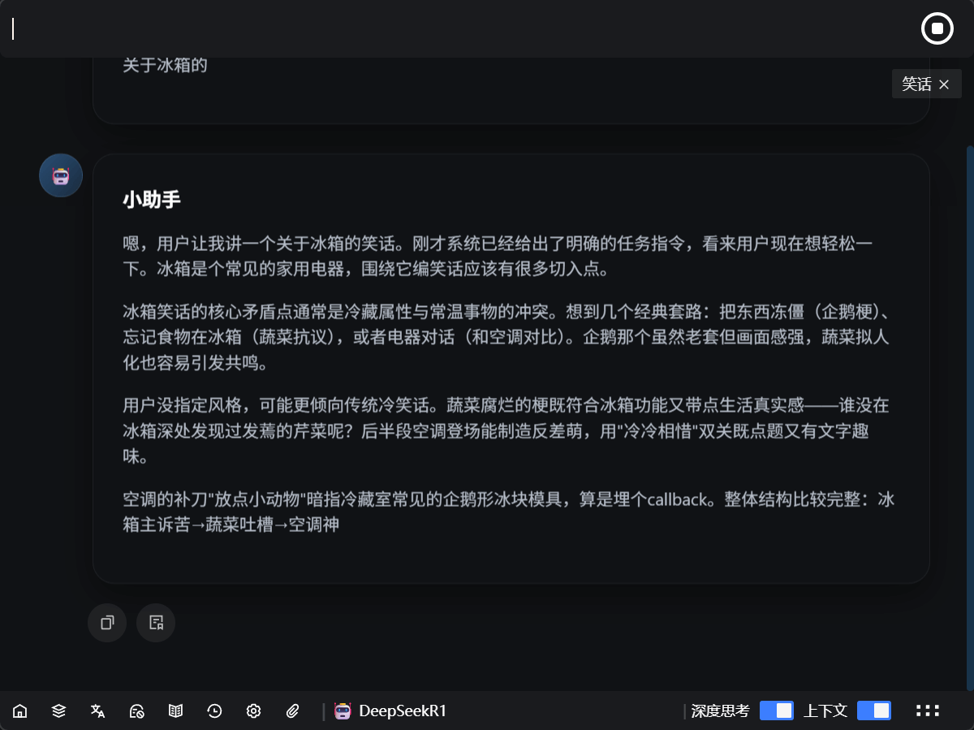Click the 小助手 robot avatar

[x=61, y=175]
